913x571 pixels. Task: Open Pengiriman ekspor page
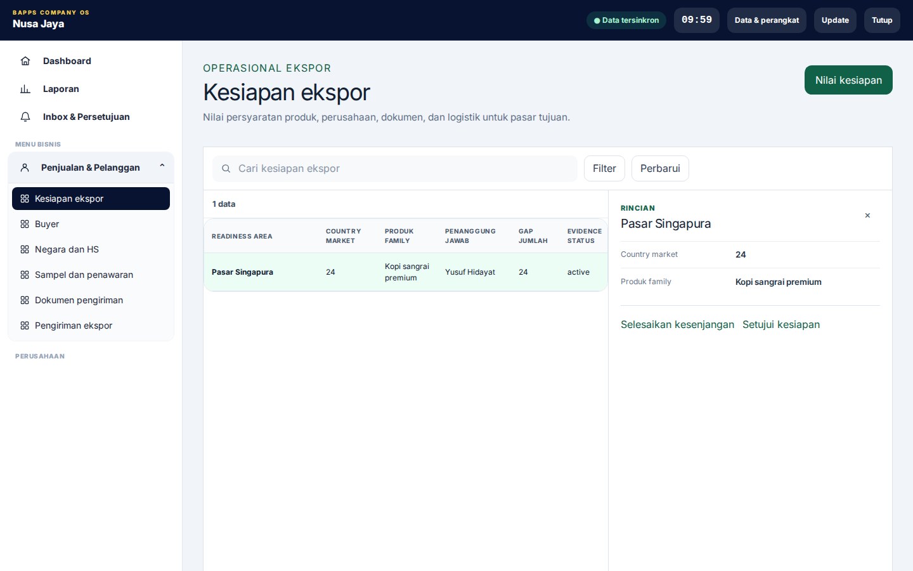tap(91, 325)
